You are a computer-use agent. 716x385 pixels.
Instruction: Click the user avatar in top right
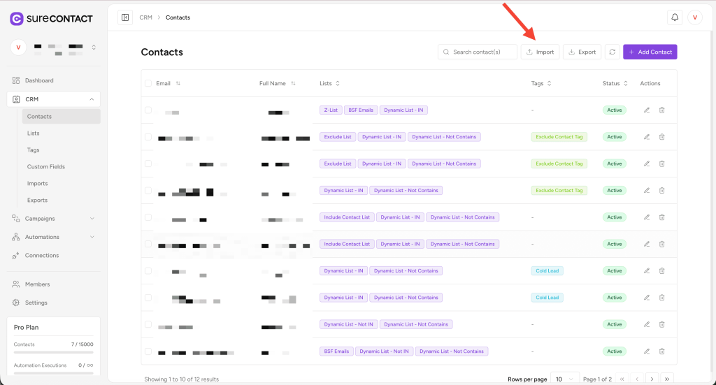(x=694, y=17)
